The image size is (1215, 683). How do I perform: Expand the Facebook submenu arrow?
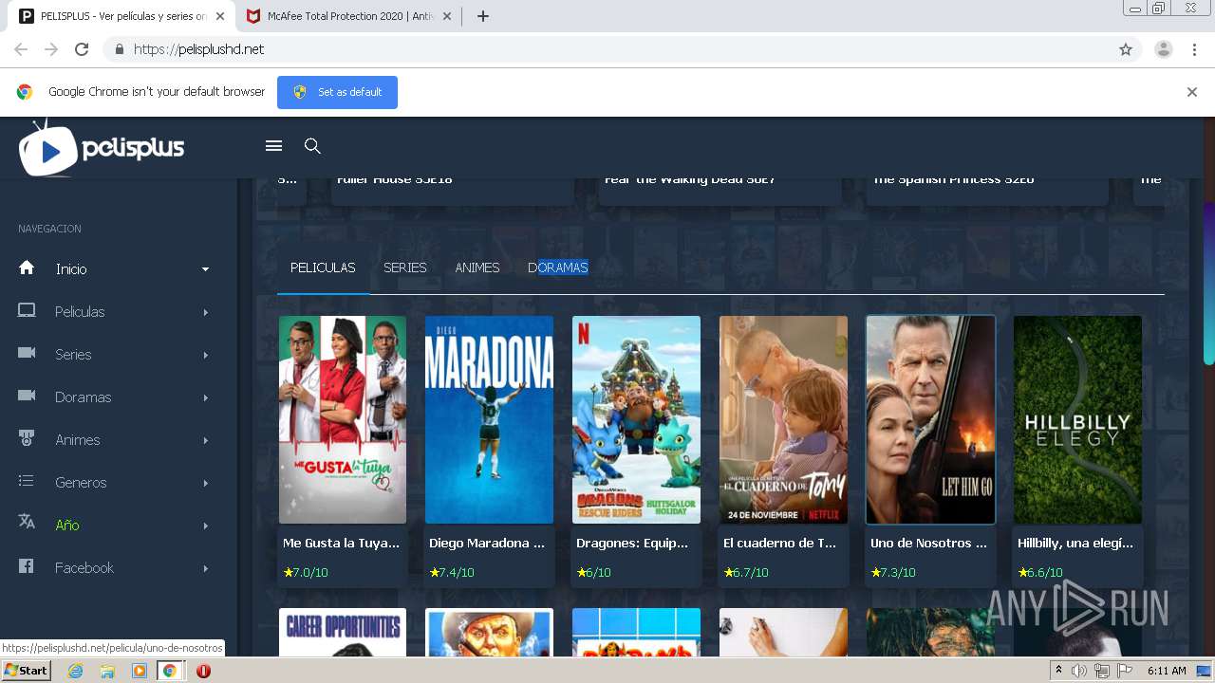click(205, 568)
